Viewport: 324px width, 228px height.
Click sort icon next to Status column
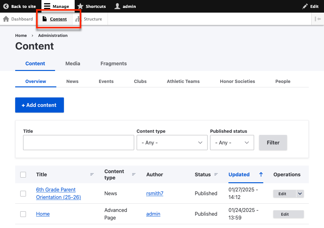click(216, 174)
